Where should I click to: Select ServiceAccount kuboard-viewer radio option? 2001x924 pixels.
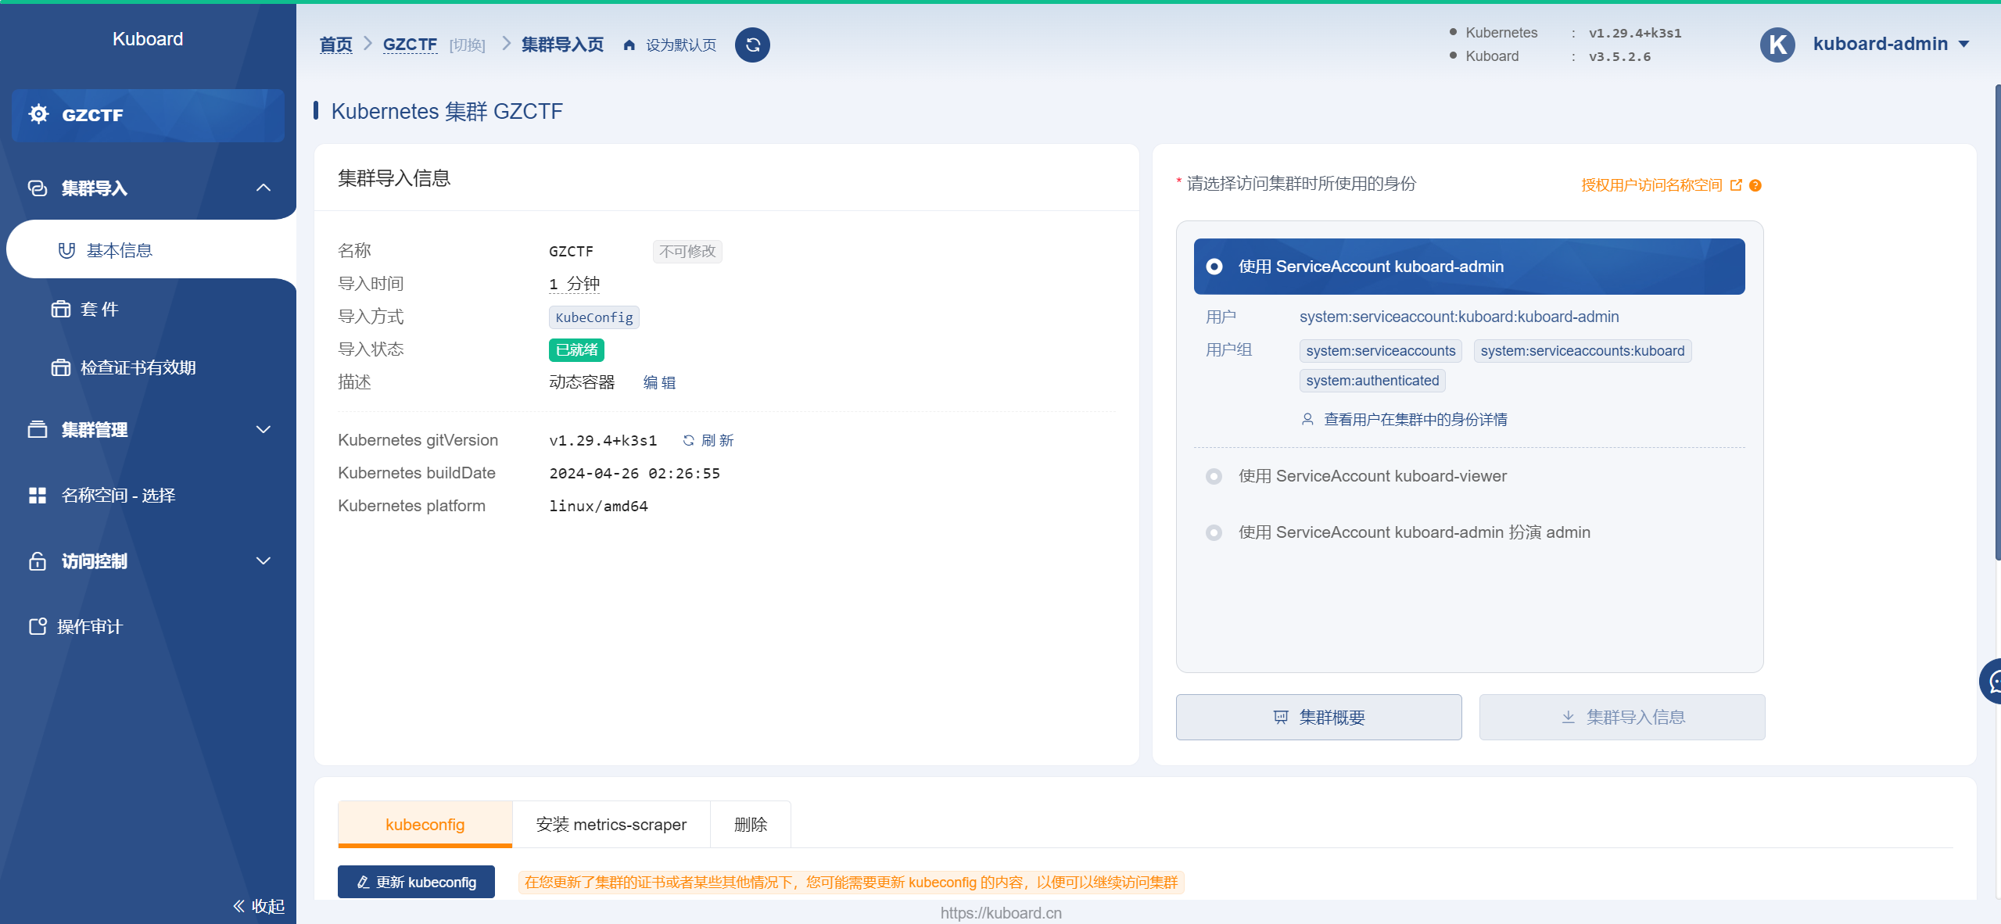(1214, 476)
